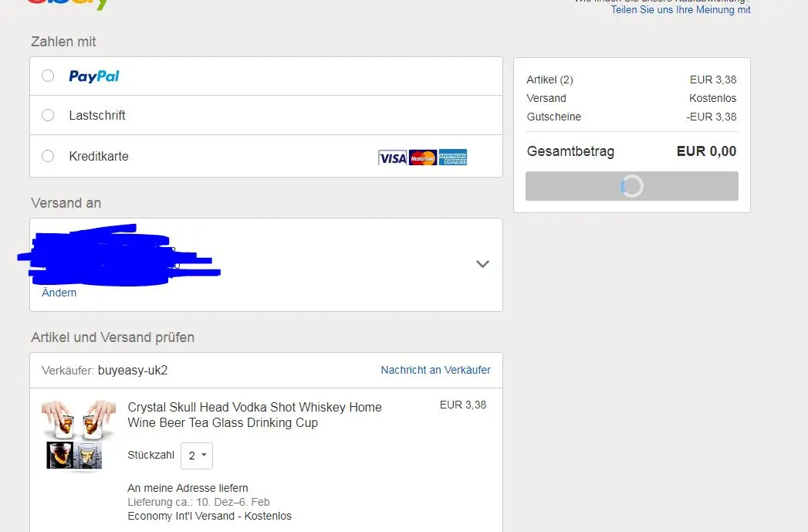The image size is (808, 532).
Task: Open Nachricht an Verkäufer link
Action: pos(435,370)
